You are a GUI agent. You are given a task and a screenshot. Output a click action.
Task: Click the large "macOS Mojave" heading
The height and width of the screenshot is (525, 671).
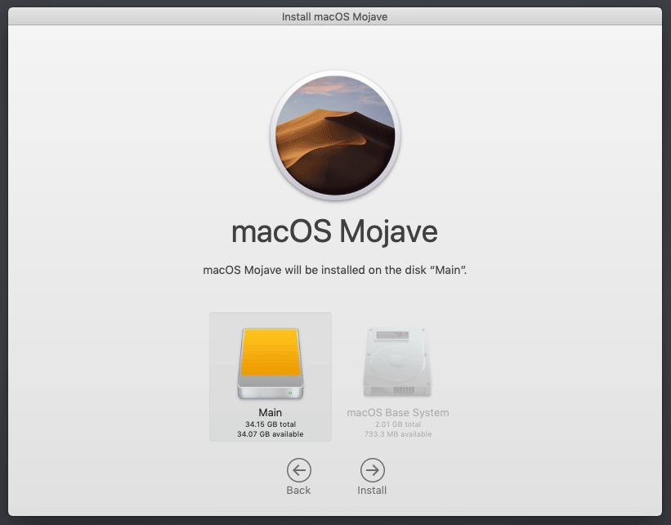334,231
